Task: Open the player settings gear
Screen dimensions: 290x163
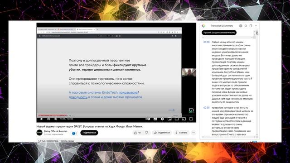Action: coord(162,119)
